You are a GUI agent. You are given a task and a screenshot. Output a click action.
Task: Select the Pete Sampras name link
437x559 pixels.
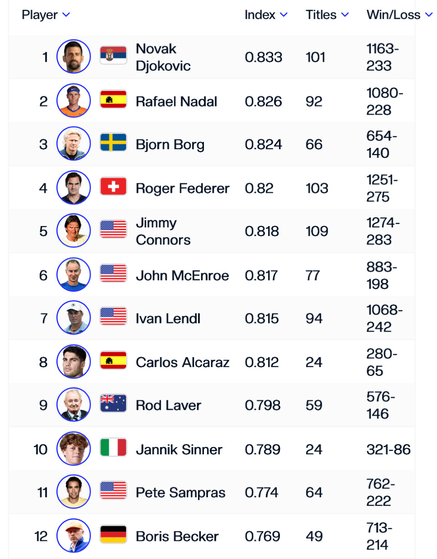(180, 493)
